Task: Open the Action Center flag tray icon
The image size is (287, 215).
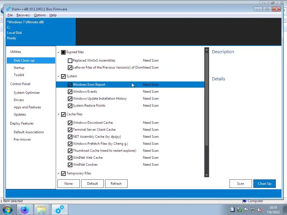Action: pos(246,210)
